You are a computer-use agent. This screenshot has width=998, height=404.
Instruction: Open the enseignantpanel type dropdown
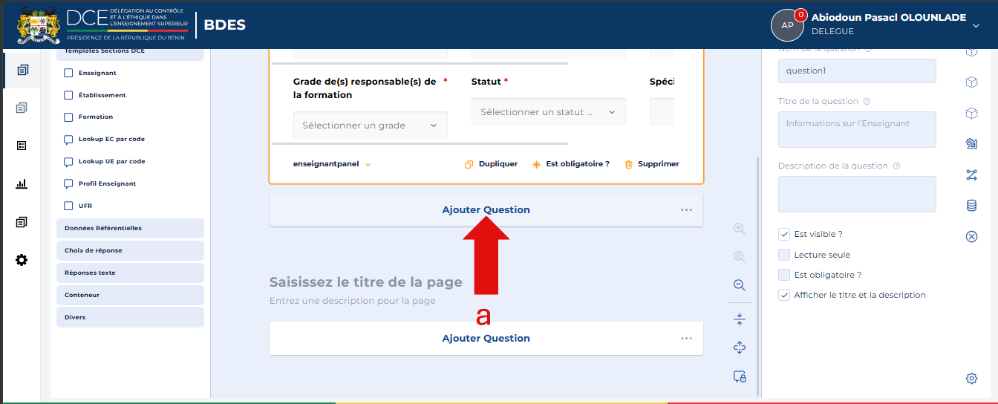(x=332, y=164)
